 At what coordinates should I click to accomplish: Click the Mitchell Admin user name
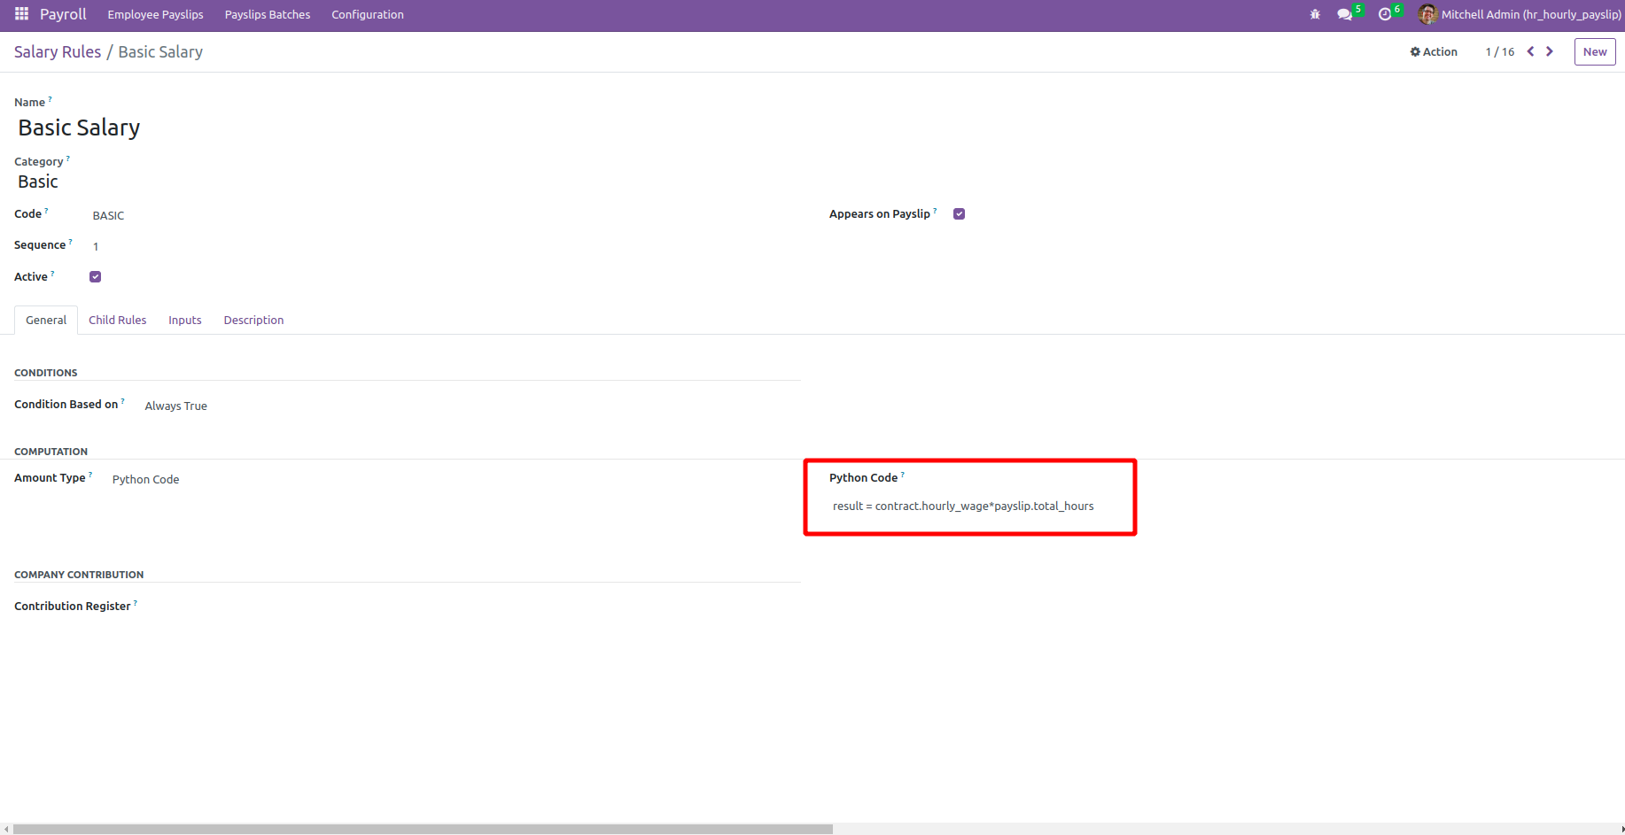[1531, 14]
